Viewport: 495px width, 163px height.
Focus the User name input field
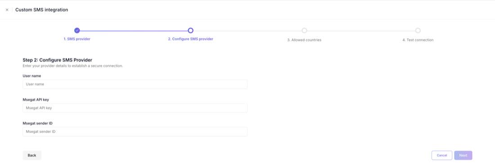point(135,84)
